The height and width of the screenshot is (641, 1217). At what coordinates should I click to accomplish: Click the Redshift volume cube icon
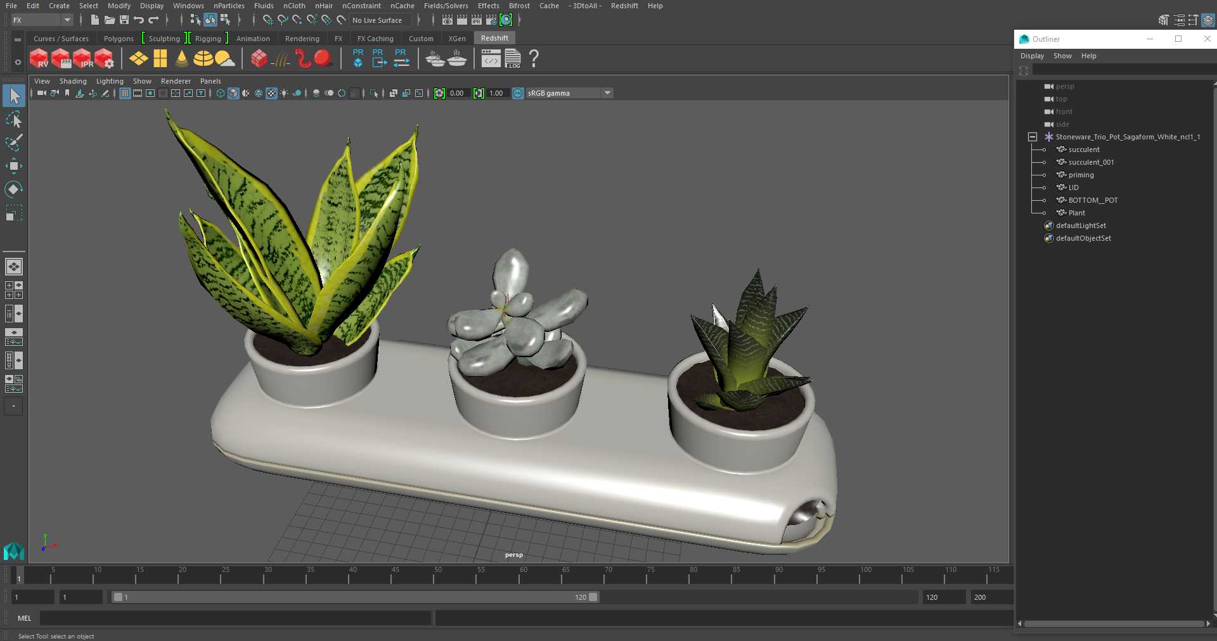[x=259, y=59]
